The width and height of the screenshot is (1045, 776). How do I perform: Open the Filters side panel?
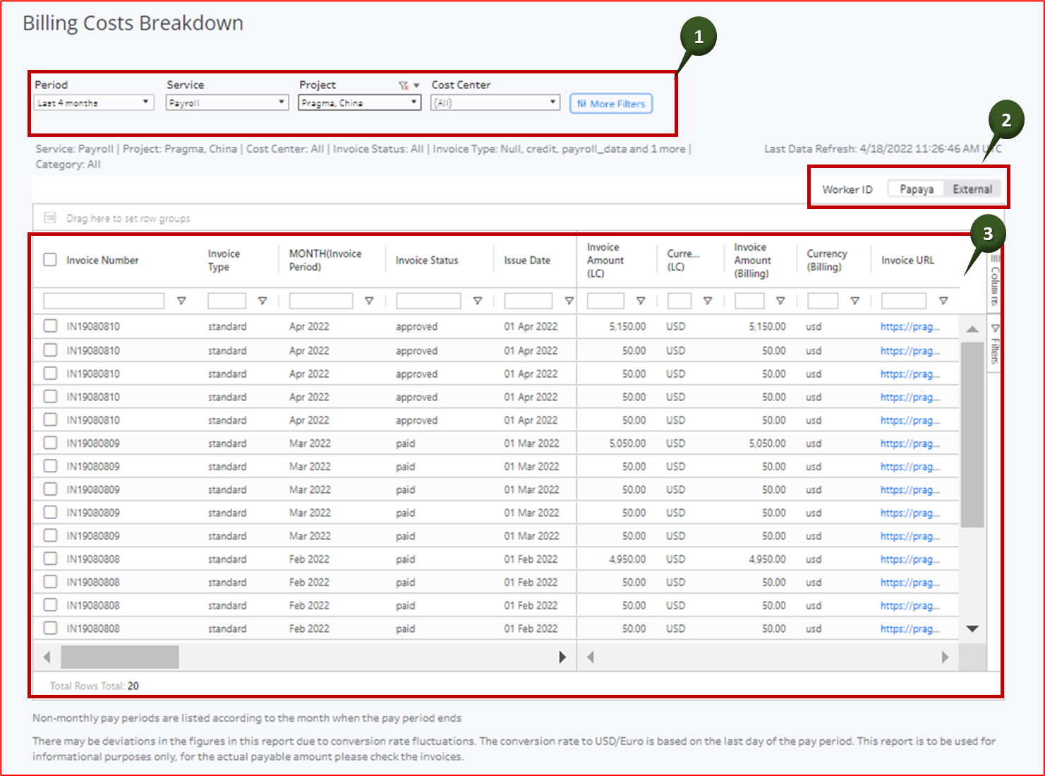[x=994, y=346]
